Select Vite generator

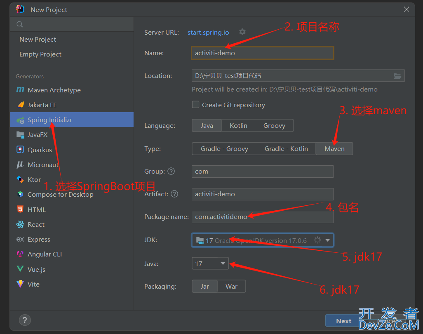tap(72, 284)
